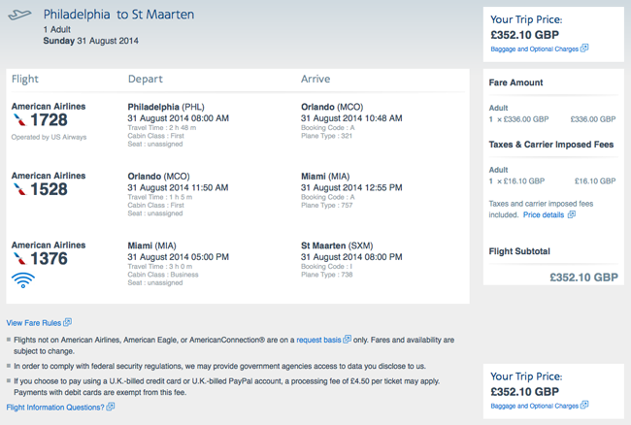Click flight number 1376 to St Maarten
Viewport: 631px width, 425px height.
(x=50, y=258)
